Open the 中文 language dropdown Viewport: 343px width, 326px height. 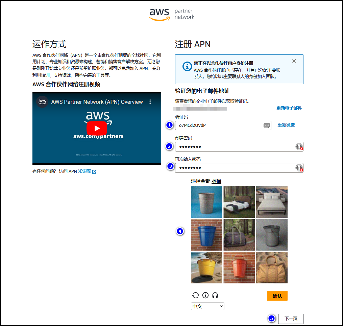[207, 306]
